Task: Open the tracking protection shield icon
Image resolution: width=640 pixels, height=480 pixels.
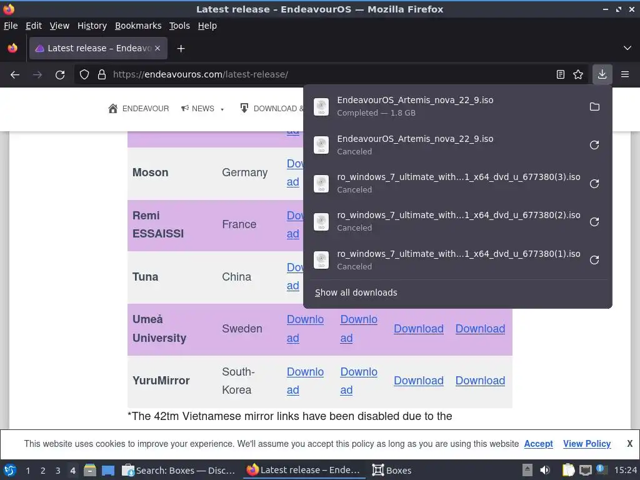Action: (x=84, y=75)
